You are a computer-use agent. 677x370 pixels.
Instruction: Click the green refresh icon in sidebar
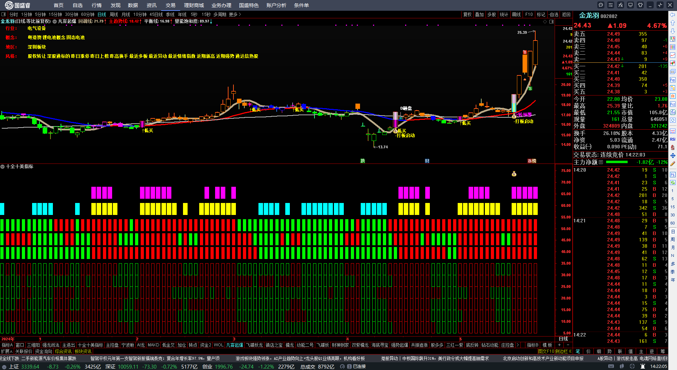tap(673, 183)
